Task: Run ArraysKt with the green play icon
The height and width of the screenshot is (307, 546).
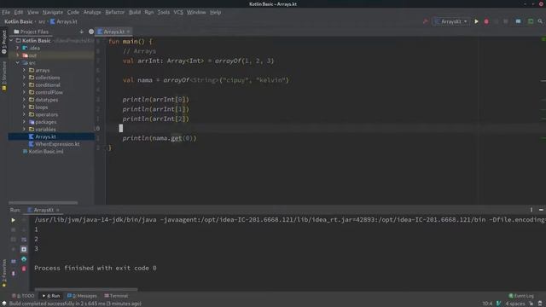Action: click(476, 21)
